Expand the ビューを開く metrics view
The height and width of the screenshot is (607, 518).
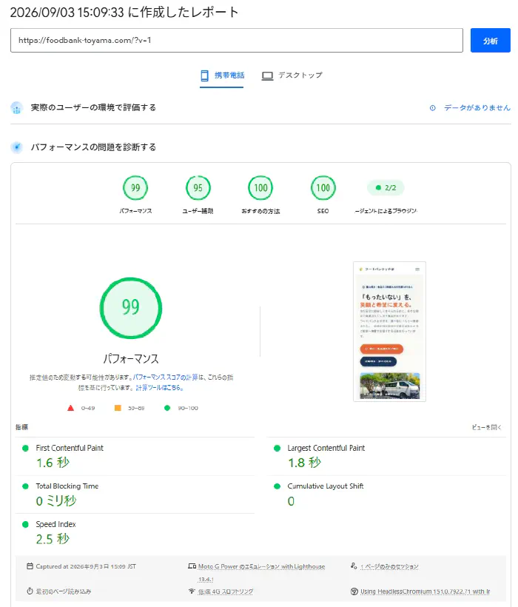486,427
